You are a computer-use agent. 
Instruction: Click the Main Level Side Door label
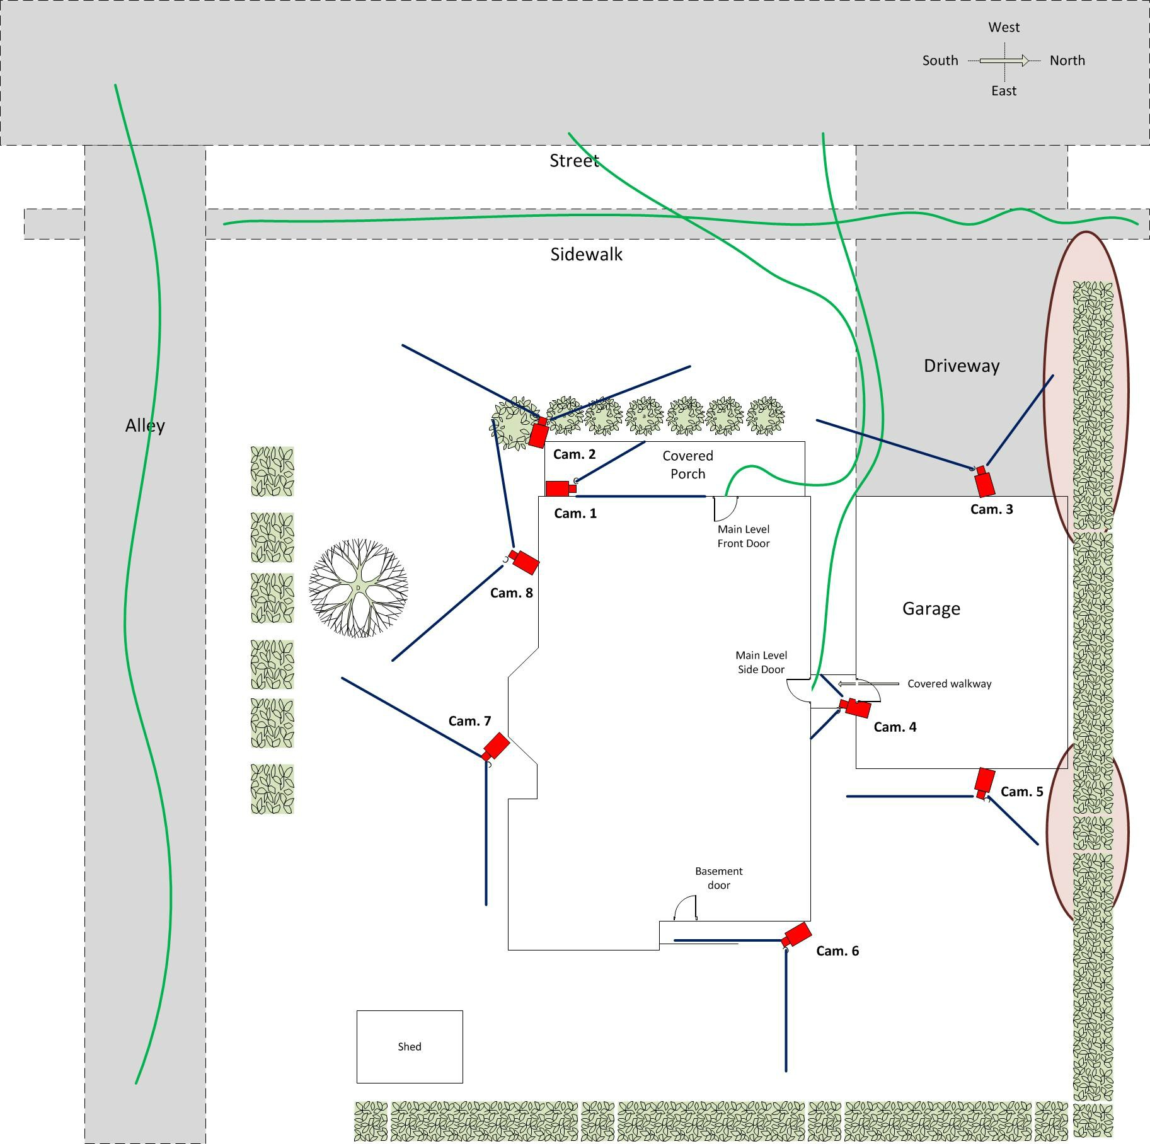[x=761, y=662]
